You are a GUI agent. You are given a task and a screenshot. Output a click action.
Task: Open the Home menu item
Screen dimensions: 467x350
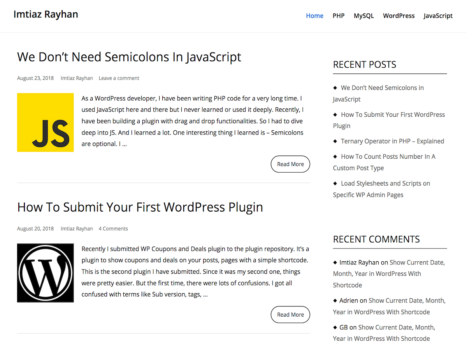314,16
